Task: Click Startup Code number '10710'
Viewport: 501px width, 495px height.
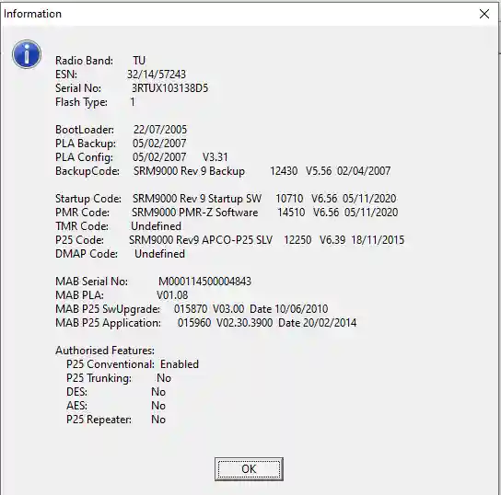Action: point(289,199)
